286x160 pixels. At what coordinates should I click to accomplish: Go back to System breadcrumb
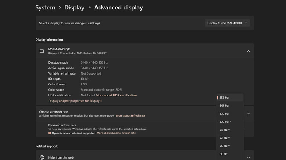[x=45, y=7]
